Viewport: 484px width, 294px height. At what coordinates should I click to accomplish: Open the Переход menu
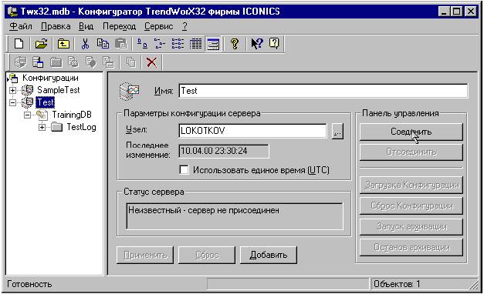[x=119, y=26]
